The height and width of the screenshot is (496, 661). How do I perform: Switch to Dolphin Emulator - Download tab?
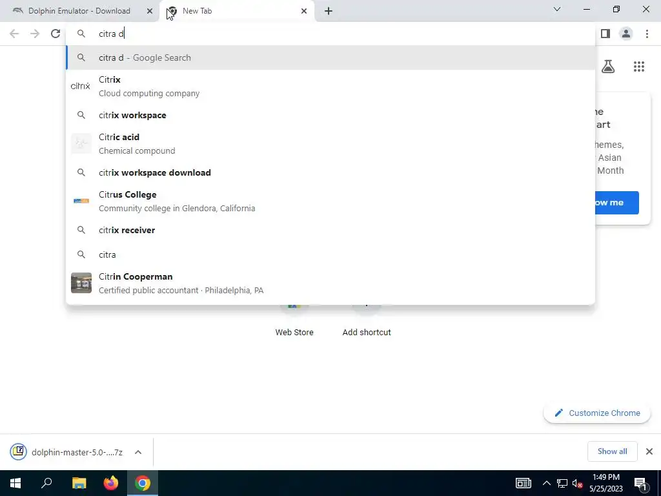(79, 11)
